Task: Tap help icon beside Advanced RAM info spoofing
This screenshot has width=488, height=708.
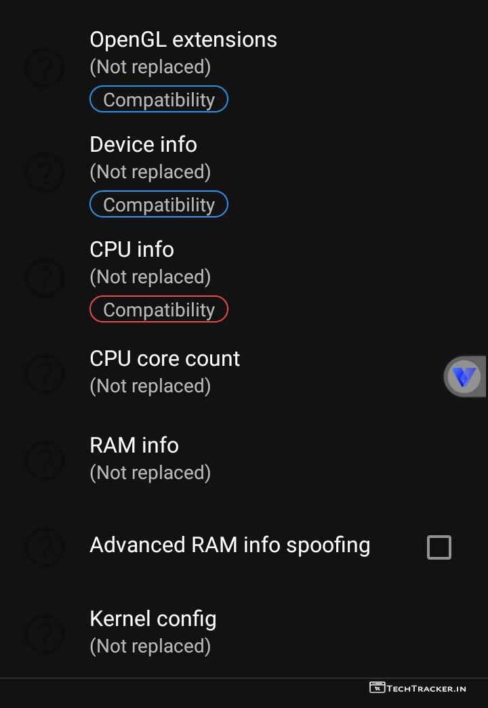Action: click(45, 546)
